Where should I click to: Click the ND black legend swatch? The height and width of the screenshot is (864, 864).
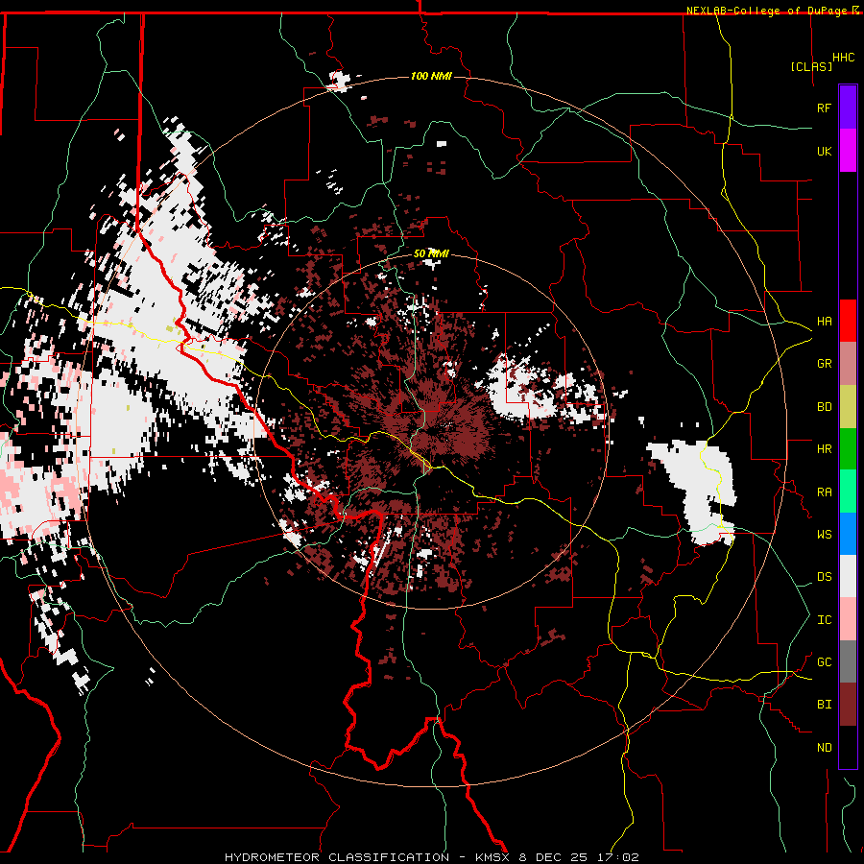coord(848,747)
